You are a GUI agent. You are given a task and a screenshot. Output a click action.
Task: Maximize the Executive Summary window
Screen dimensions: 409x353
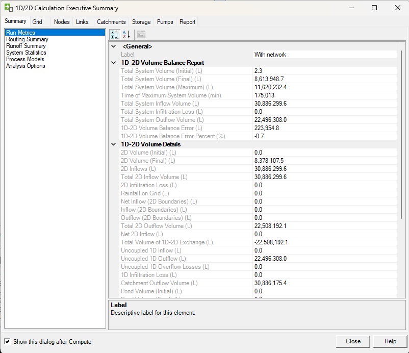374,8
